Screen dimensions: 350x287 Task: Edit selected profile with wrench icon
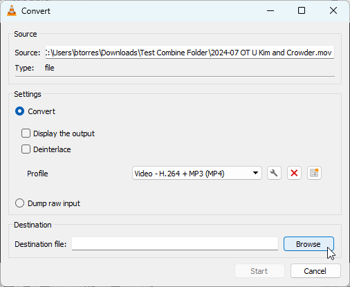(274, 173)
